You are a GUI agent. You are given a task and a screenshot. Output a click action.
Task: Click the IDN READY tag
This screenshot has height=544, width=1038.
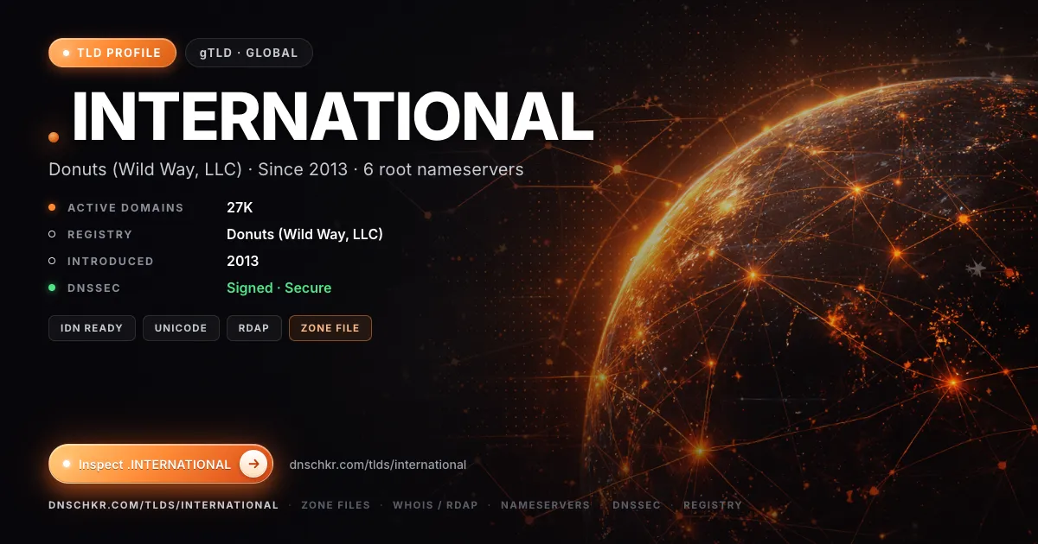(x=92, y=328)
